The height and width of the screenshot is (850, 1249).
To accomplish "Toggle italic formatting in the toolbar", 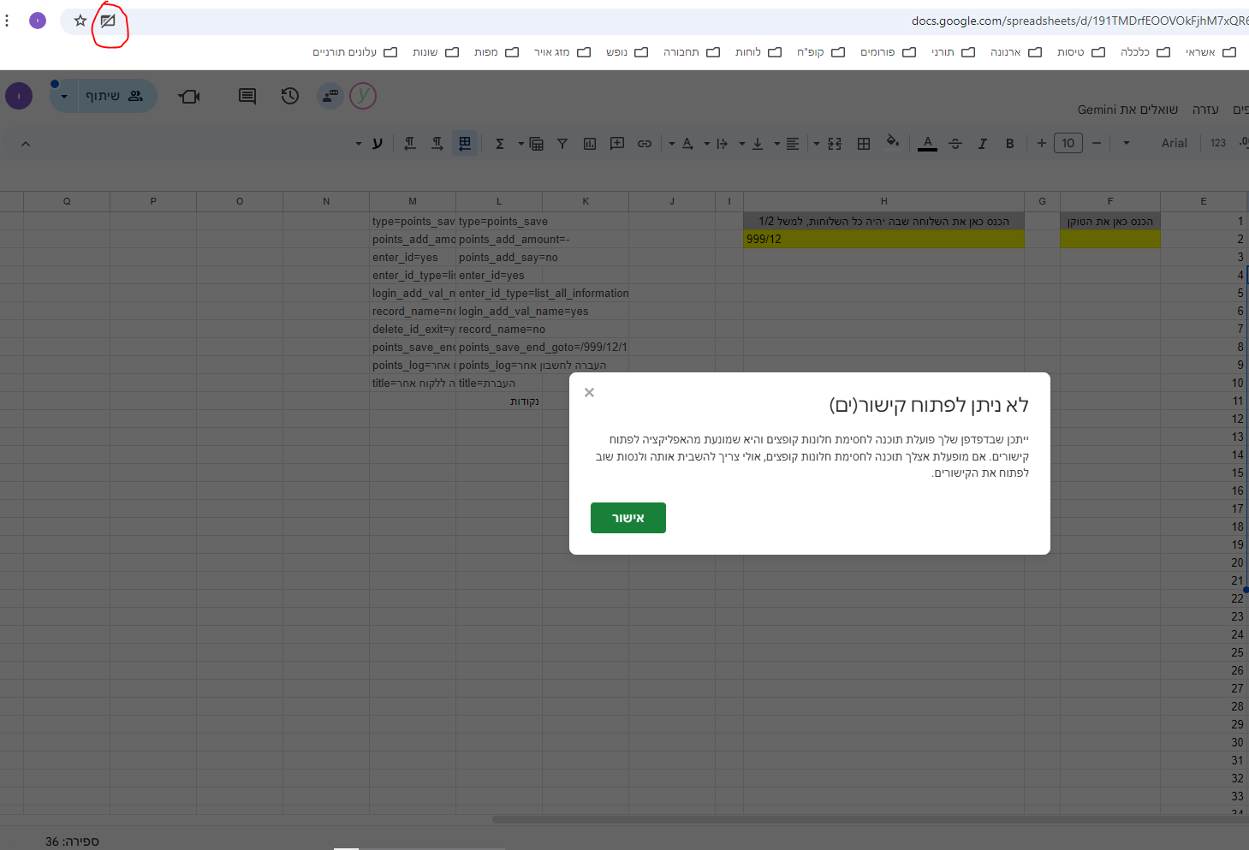I will coord(983,144).
